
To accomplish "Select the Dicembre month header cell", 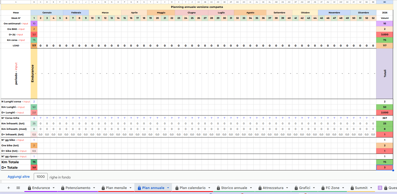I will [363, 13].
